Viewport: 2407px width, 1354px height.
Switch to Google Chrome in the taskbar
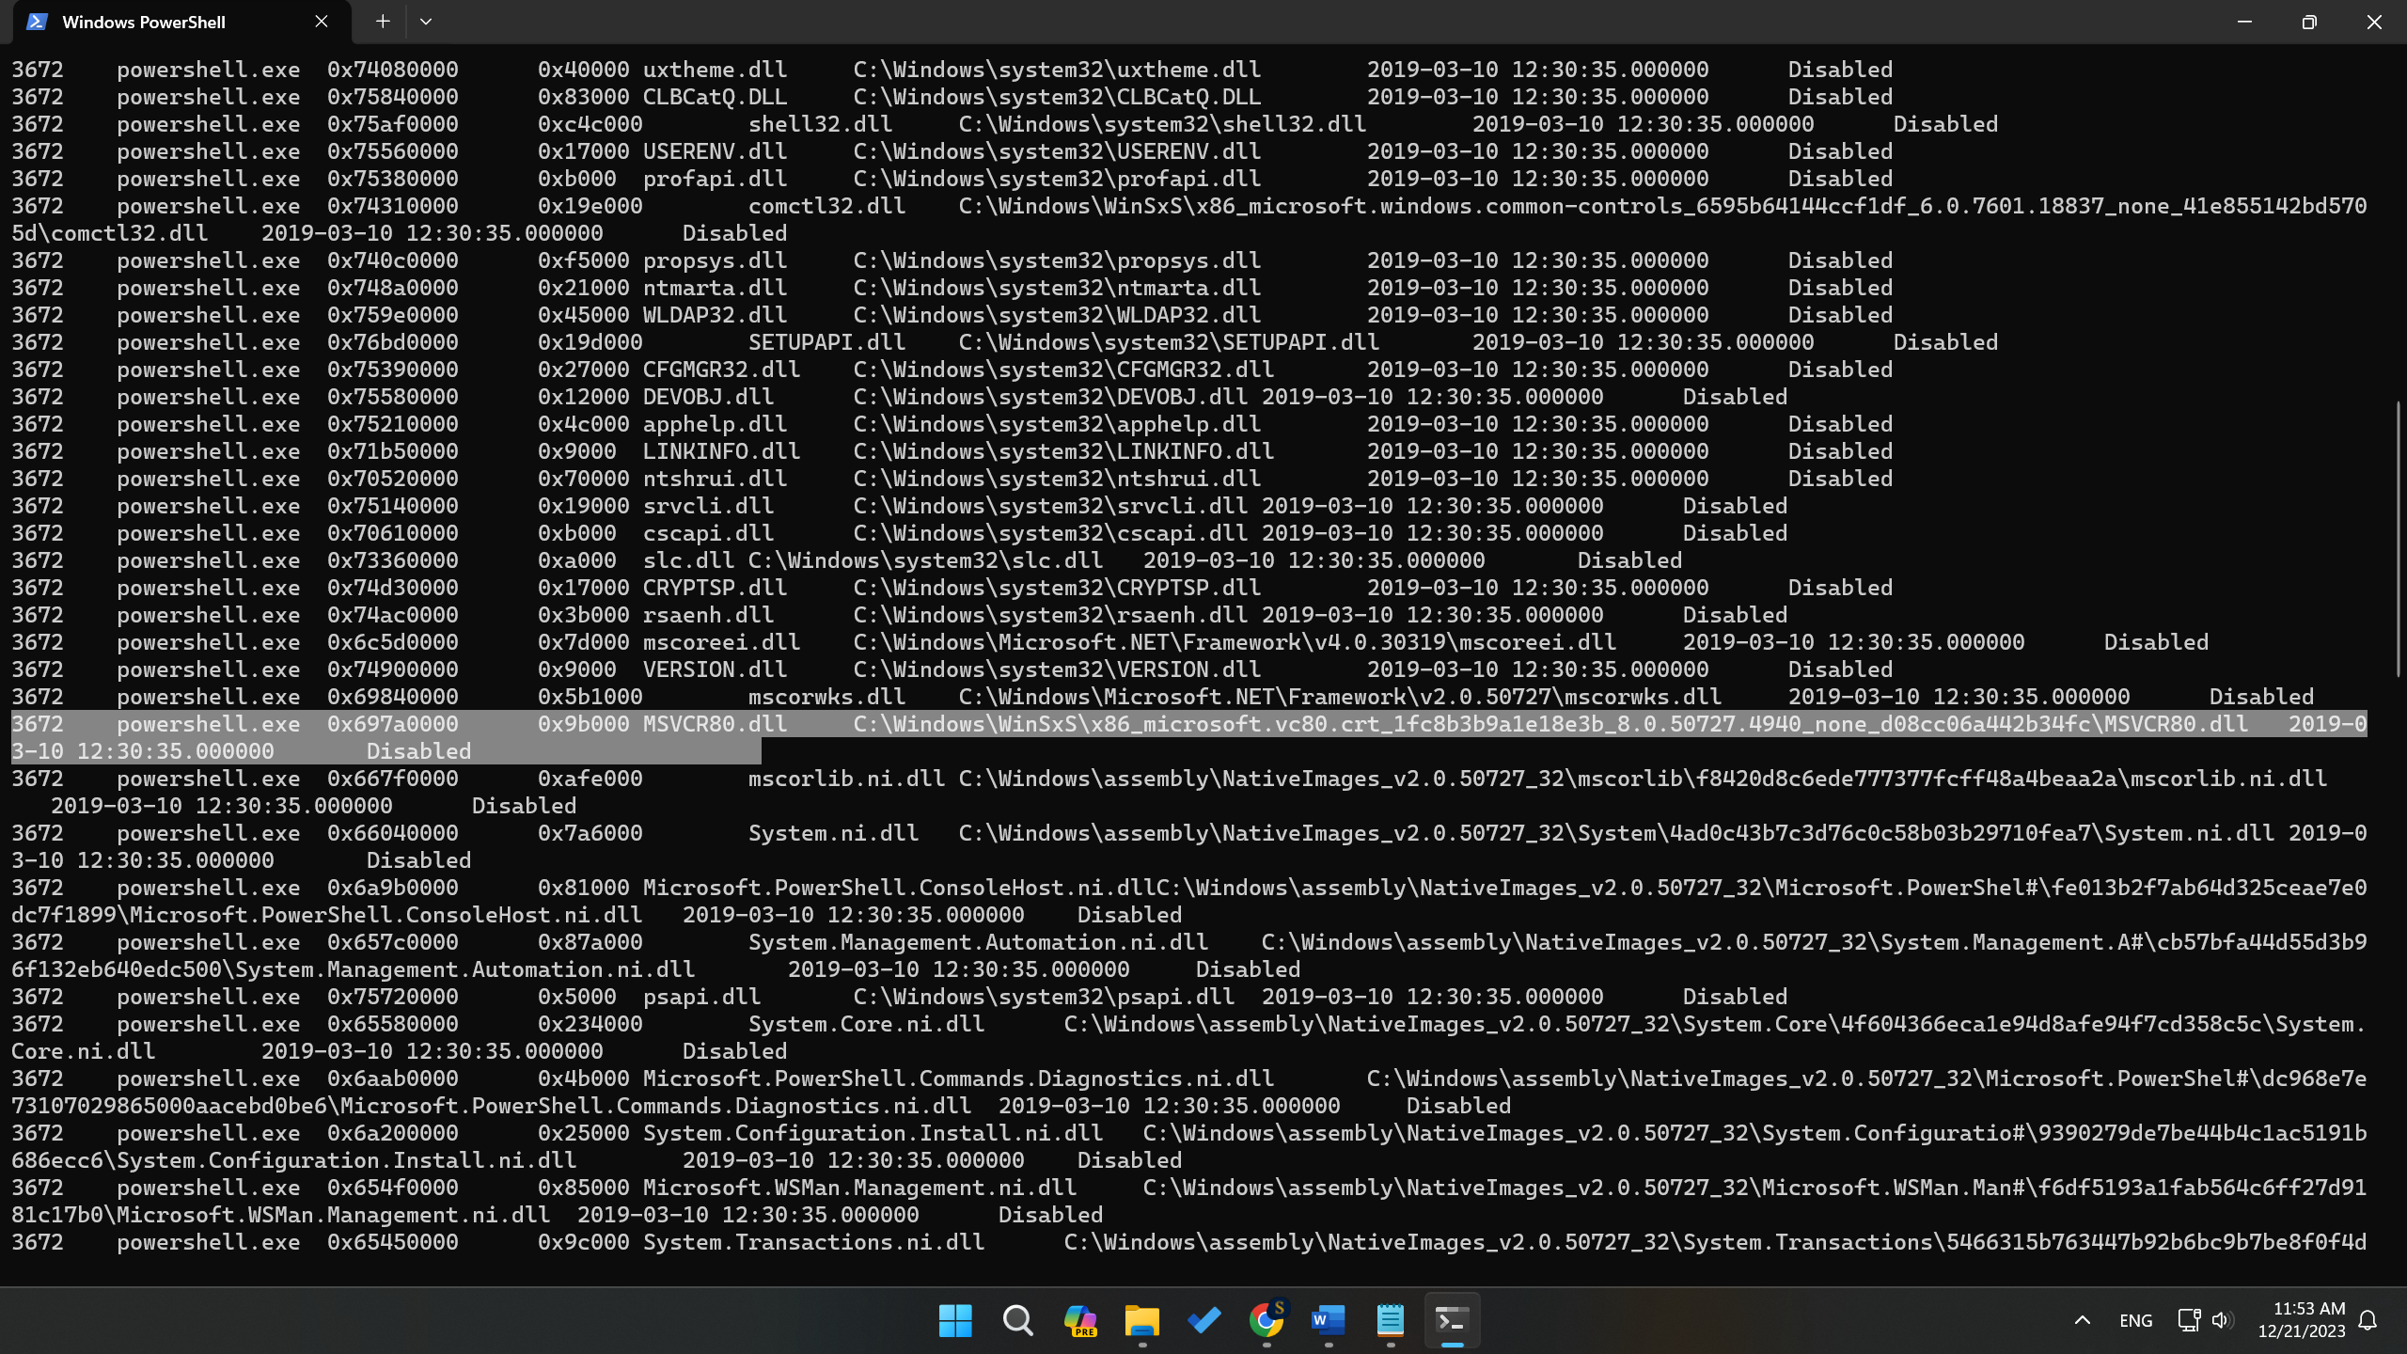click(x=1266, y=1321)
